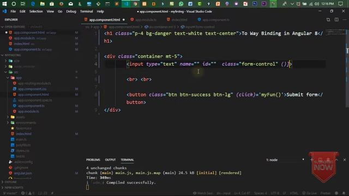
Task: Show the Output panel tab
Action: [110, 160]
